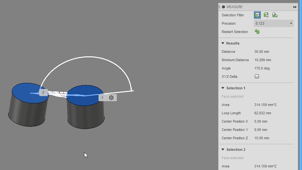Click the Angle value 170.0 deg
This screenshot has height=170, width=302.
pos(262,68)
